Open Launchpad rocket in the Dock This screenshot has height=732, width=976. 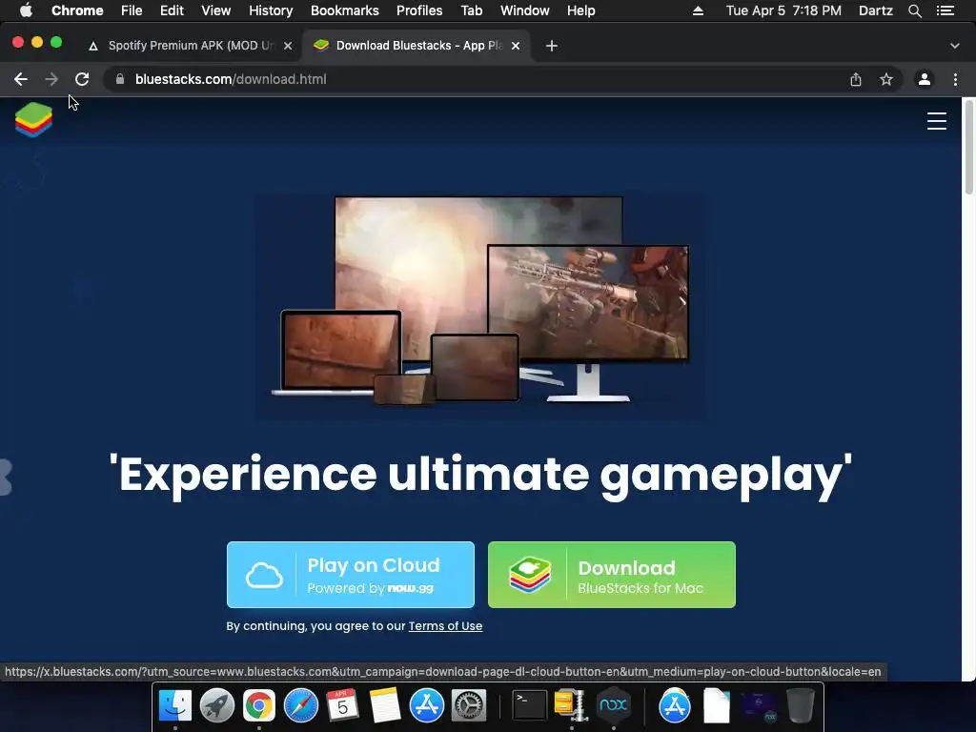pos(217,704)
